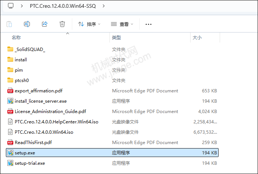Click the Rename icon in toolbar

[x=27, y=24]
